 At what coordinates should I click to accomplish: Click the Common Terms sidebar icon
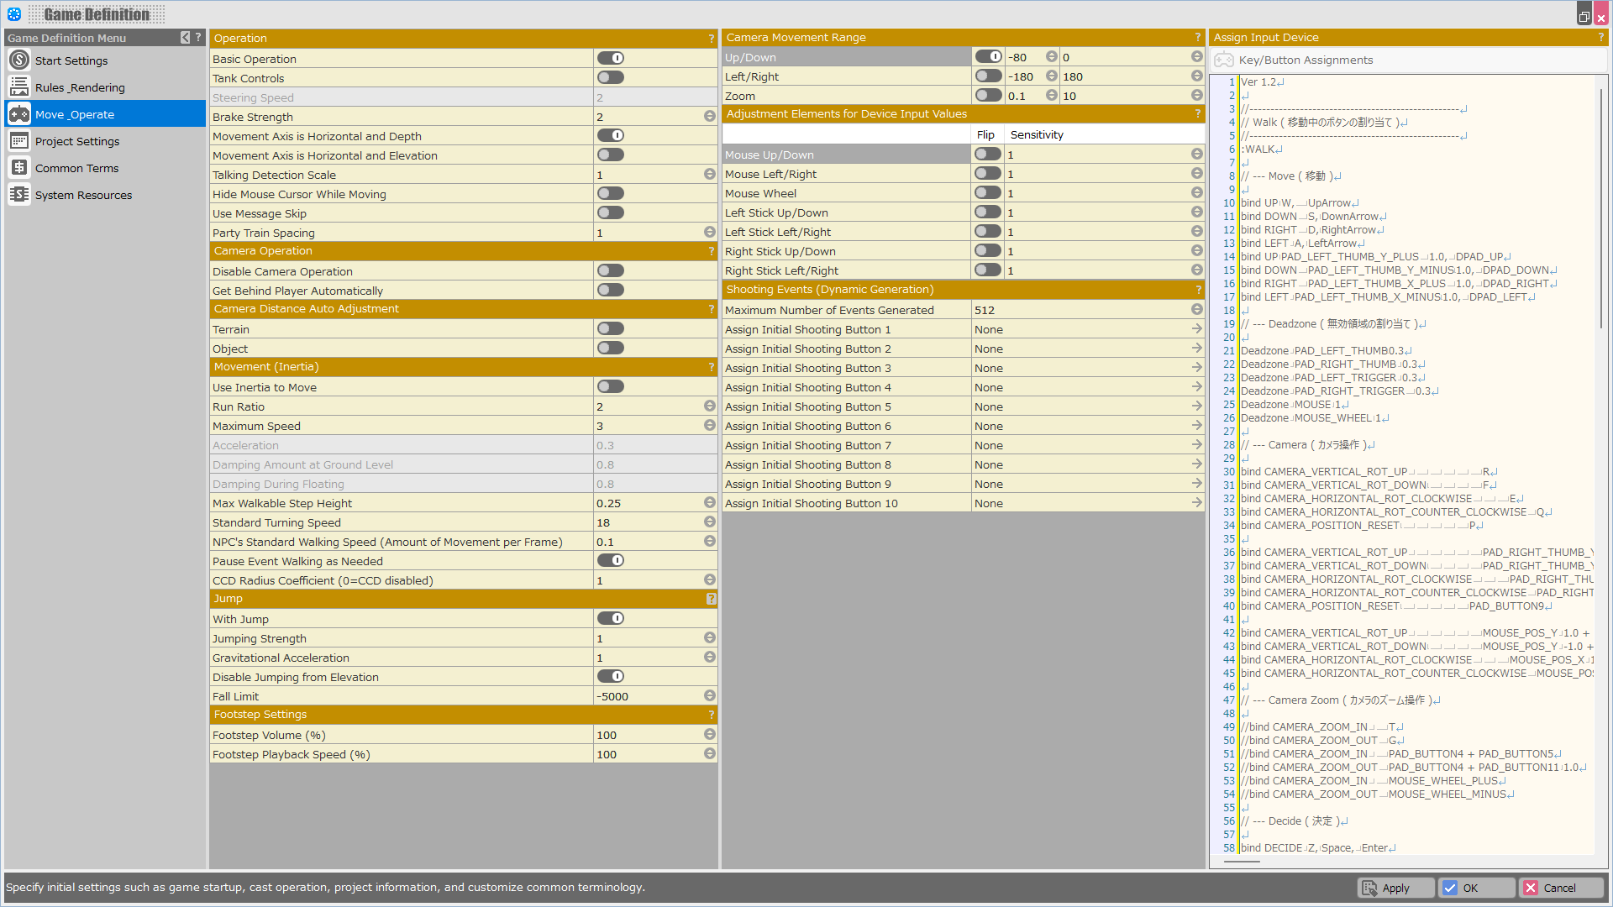click(19, 168)
